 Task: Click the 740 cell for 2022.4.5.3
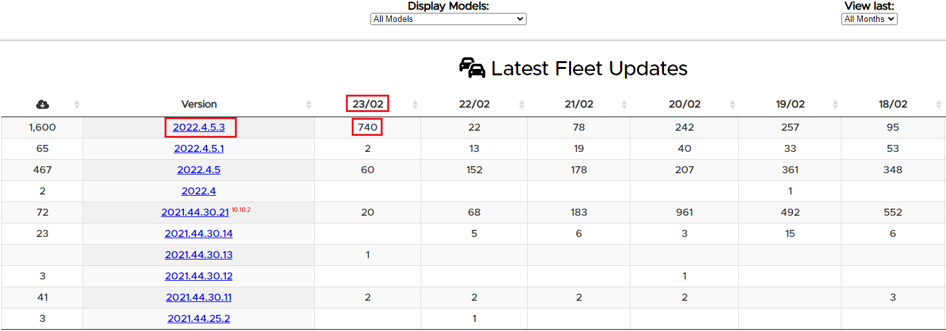tap(367, 128)
